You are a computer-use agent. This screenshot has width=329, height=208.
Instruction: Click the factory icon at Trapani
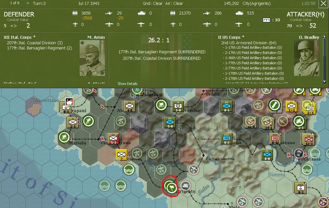click(69, 102)
